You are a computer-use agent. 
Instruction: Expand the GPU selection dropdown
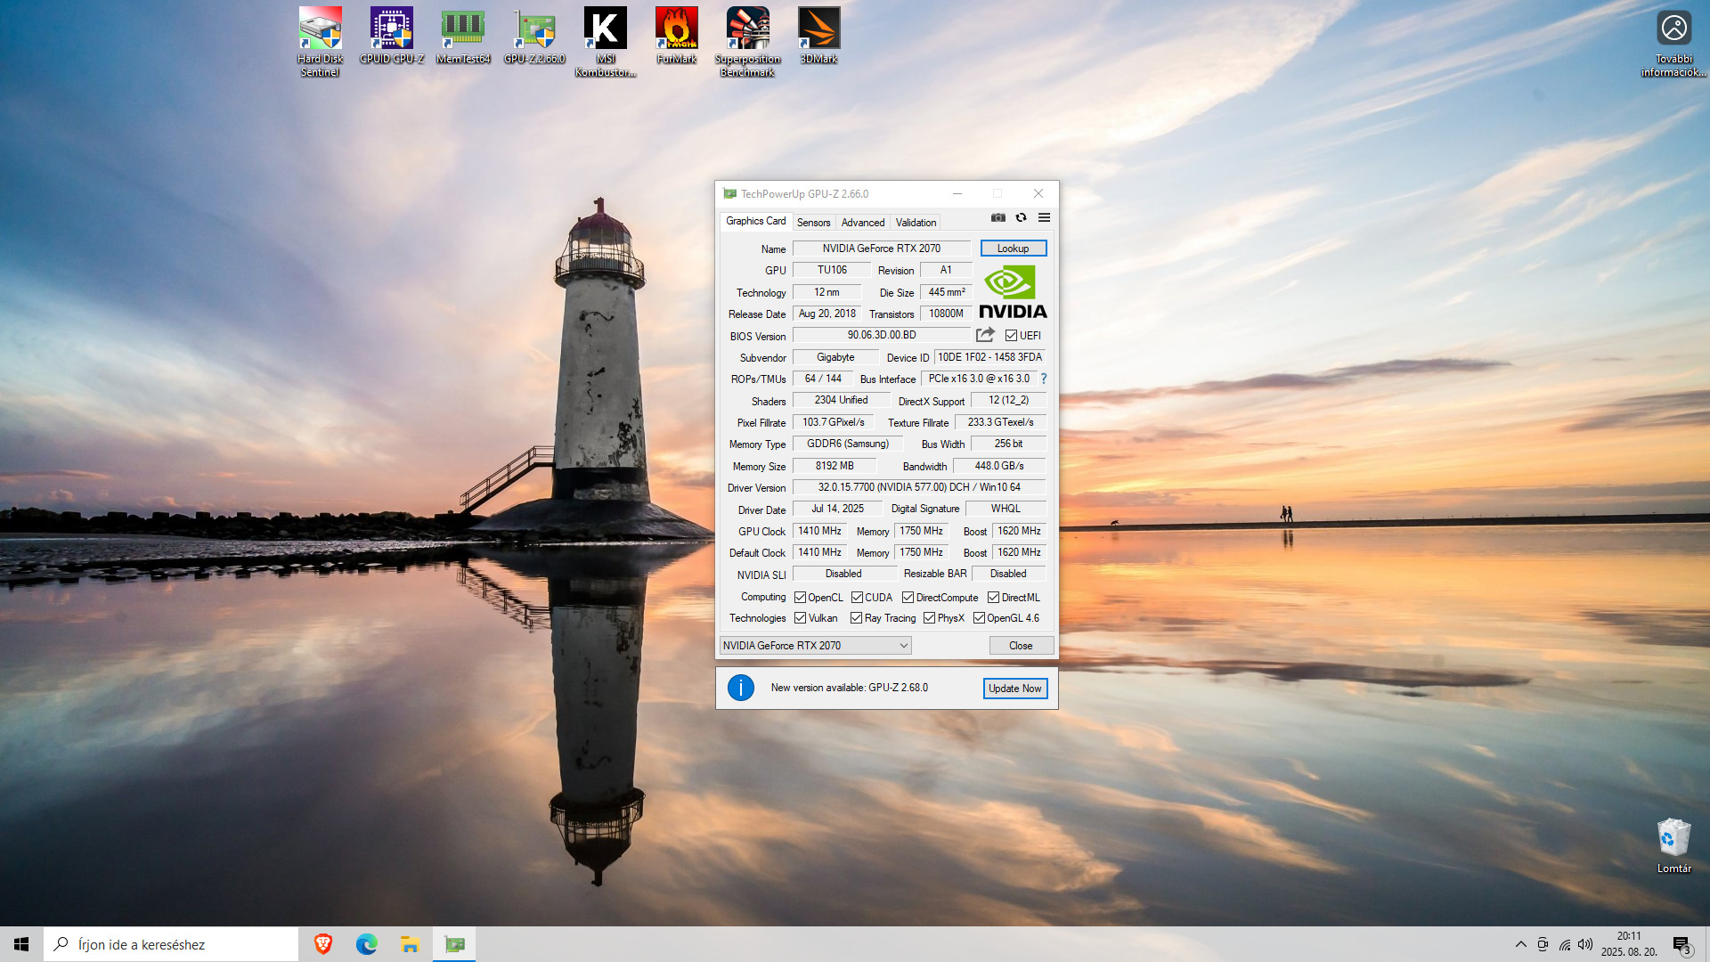coord(903,646)
